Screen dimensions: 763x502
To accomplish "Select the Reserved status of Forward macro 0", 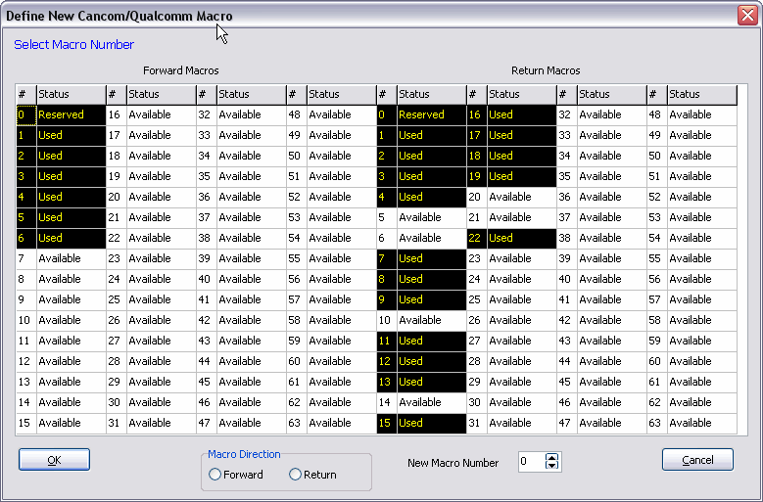I will coord(69,114).
